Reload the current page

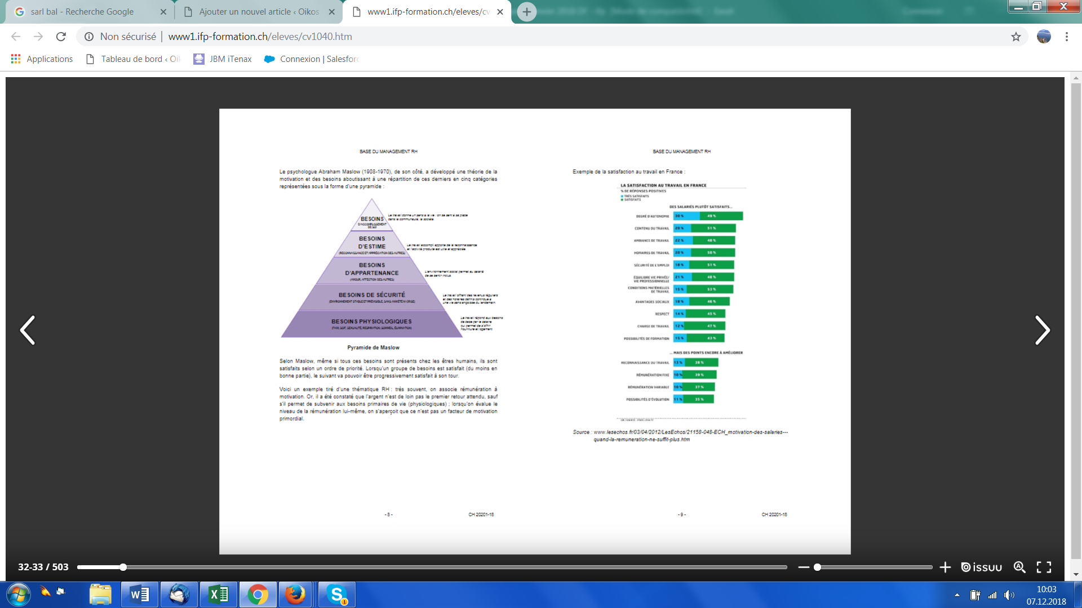coord(61,37)
